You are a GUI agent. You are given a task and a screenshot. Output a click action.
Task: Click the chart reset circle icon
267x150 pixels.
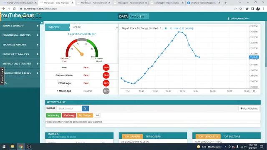pos(254,91)
